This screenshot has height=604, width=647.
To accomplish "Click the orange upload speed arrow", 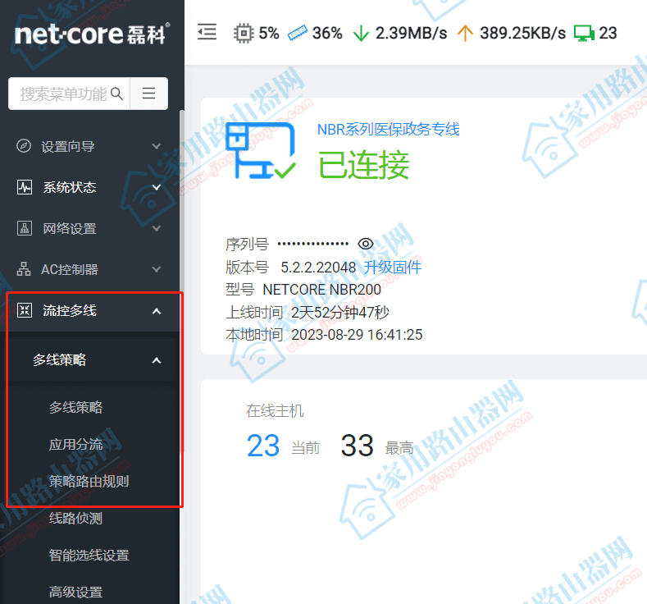I will (465, 33).
